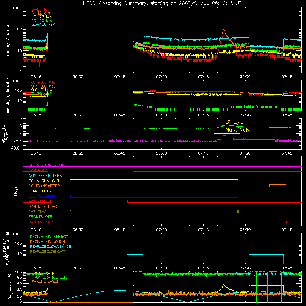This screenshot has width=306, height=306.
Task: Select the ATTENUATOR_STATE flag label
Action: click(x=46, y=165)
